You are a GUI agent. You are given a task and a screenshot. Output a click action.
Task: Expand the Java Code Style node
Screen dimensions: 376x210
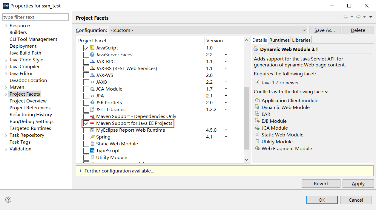point(6,60)
